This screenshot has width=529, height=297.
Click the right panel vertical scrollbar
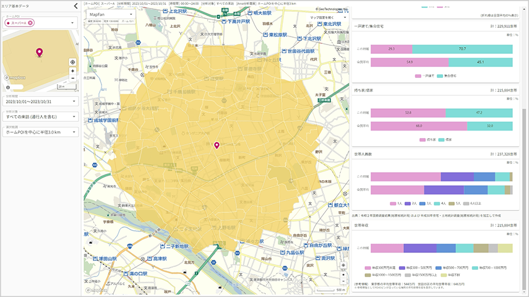coord(525,148)
